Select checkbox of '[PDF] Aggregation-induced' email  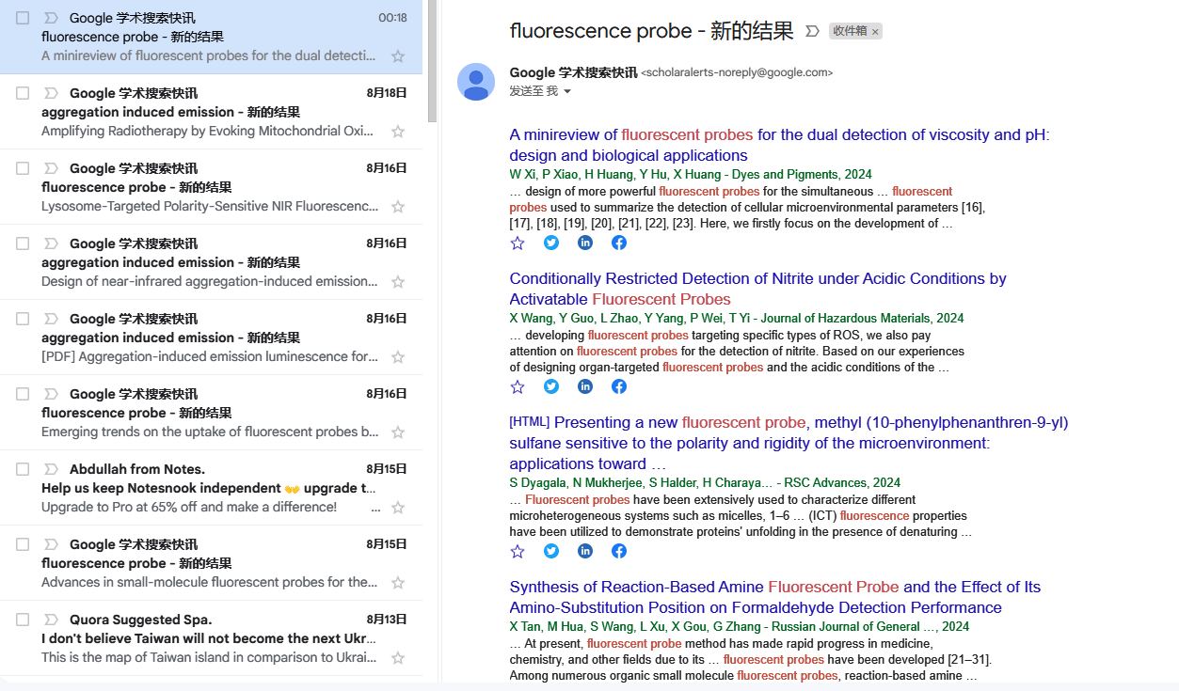[x=23, y=319]
